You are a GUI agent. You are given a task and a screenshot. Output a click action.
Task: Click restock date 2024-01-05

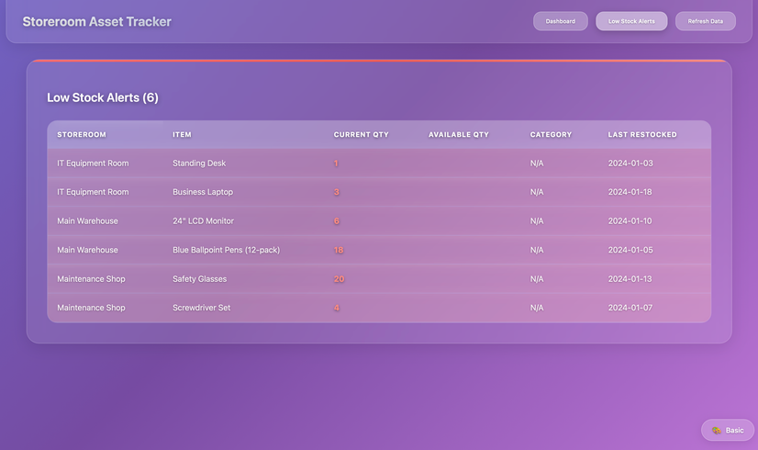(x=630, y=250)
